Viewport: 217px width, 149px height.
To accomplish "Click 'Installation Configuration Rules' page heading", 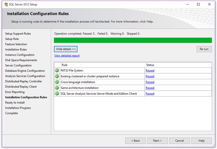I will click(38, 14).
